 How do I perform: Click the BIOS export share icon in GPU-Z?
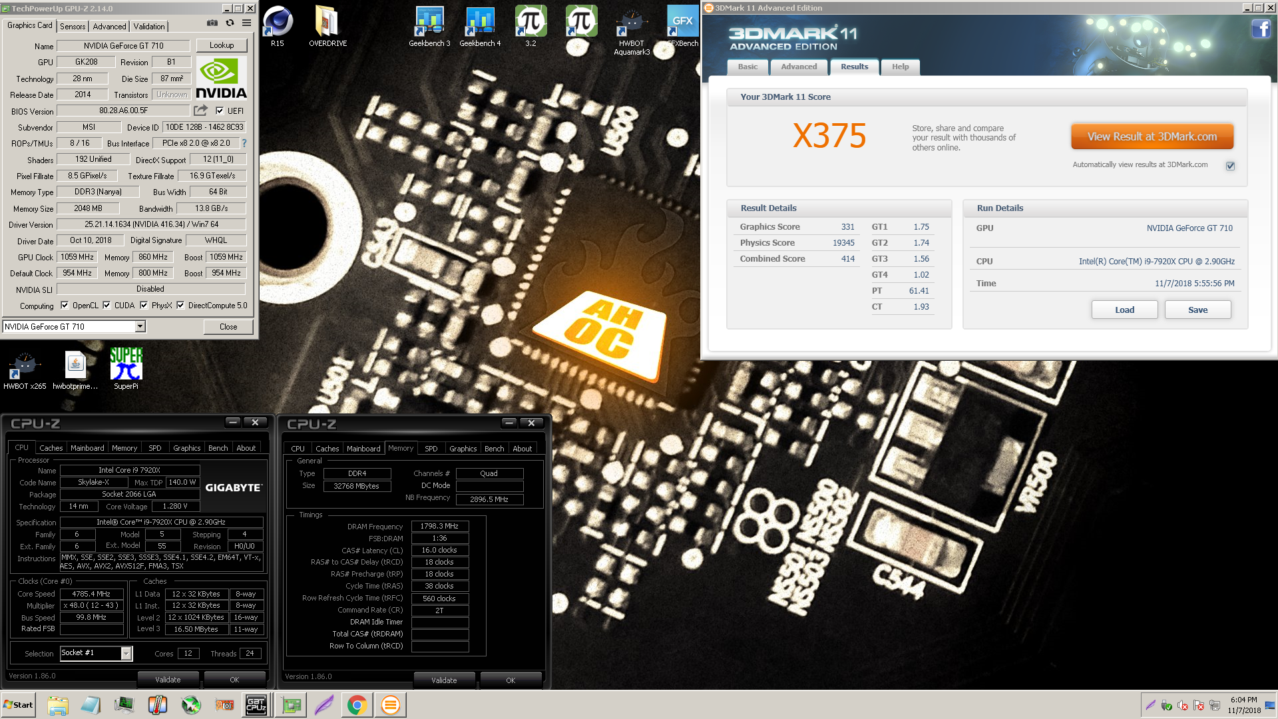pos(200,111)
